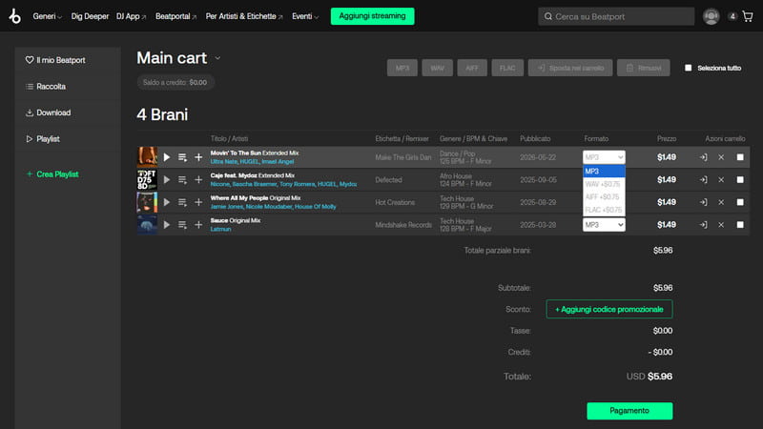Image resolution: width=763 pixels, height=429 pixels.
Task: Open format dropdown for Sauce Original Mix
Action: click(x=604, y=225)
